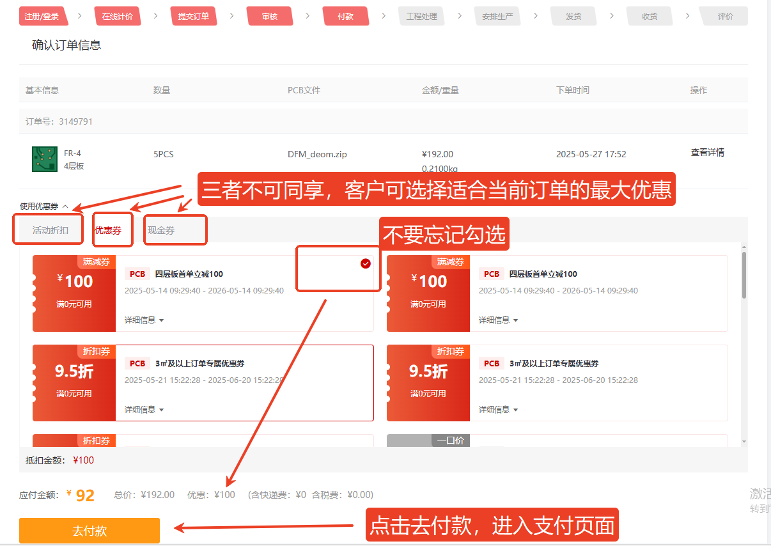The height and width of the screenshot is (546, 771).
Task: Switch to the 活动折扣 tab
Action: click(50, 230)
